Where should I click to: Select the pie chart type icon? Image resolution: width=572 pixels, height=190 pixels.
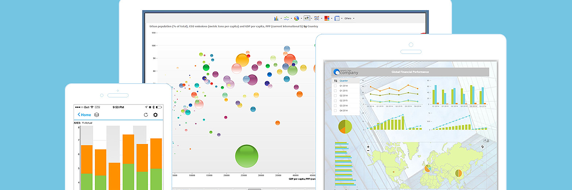coord(296,18)
